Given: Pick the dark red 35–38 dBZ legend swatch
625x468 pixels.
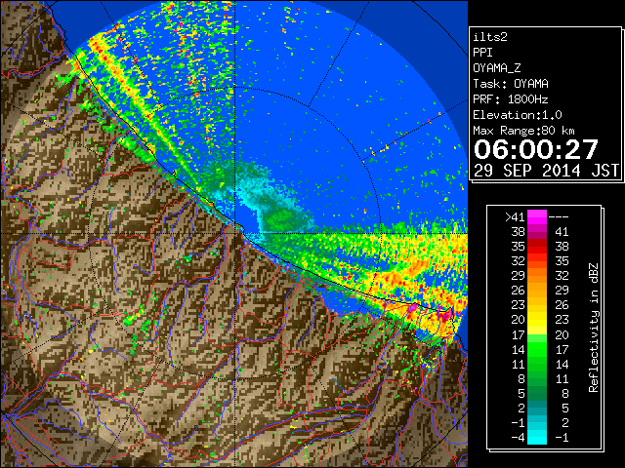Looking at the screenshot, I should coord(537,247).
